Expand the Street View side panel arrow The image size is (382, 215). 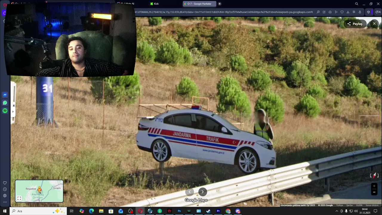(13, 112)
